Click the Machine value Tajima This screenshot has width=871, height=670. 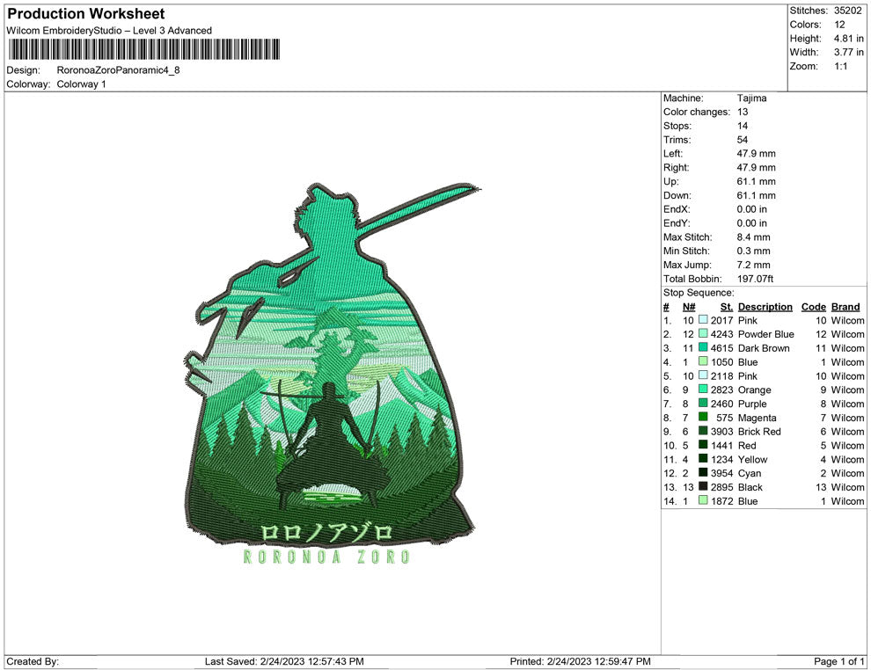751,98
